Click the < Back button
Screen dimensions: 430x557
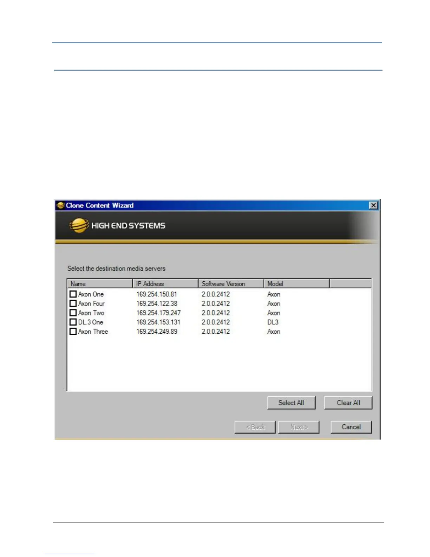pyautogui.click(x=255, y=427)
